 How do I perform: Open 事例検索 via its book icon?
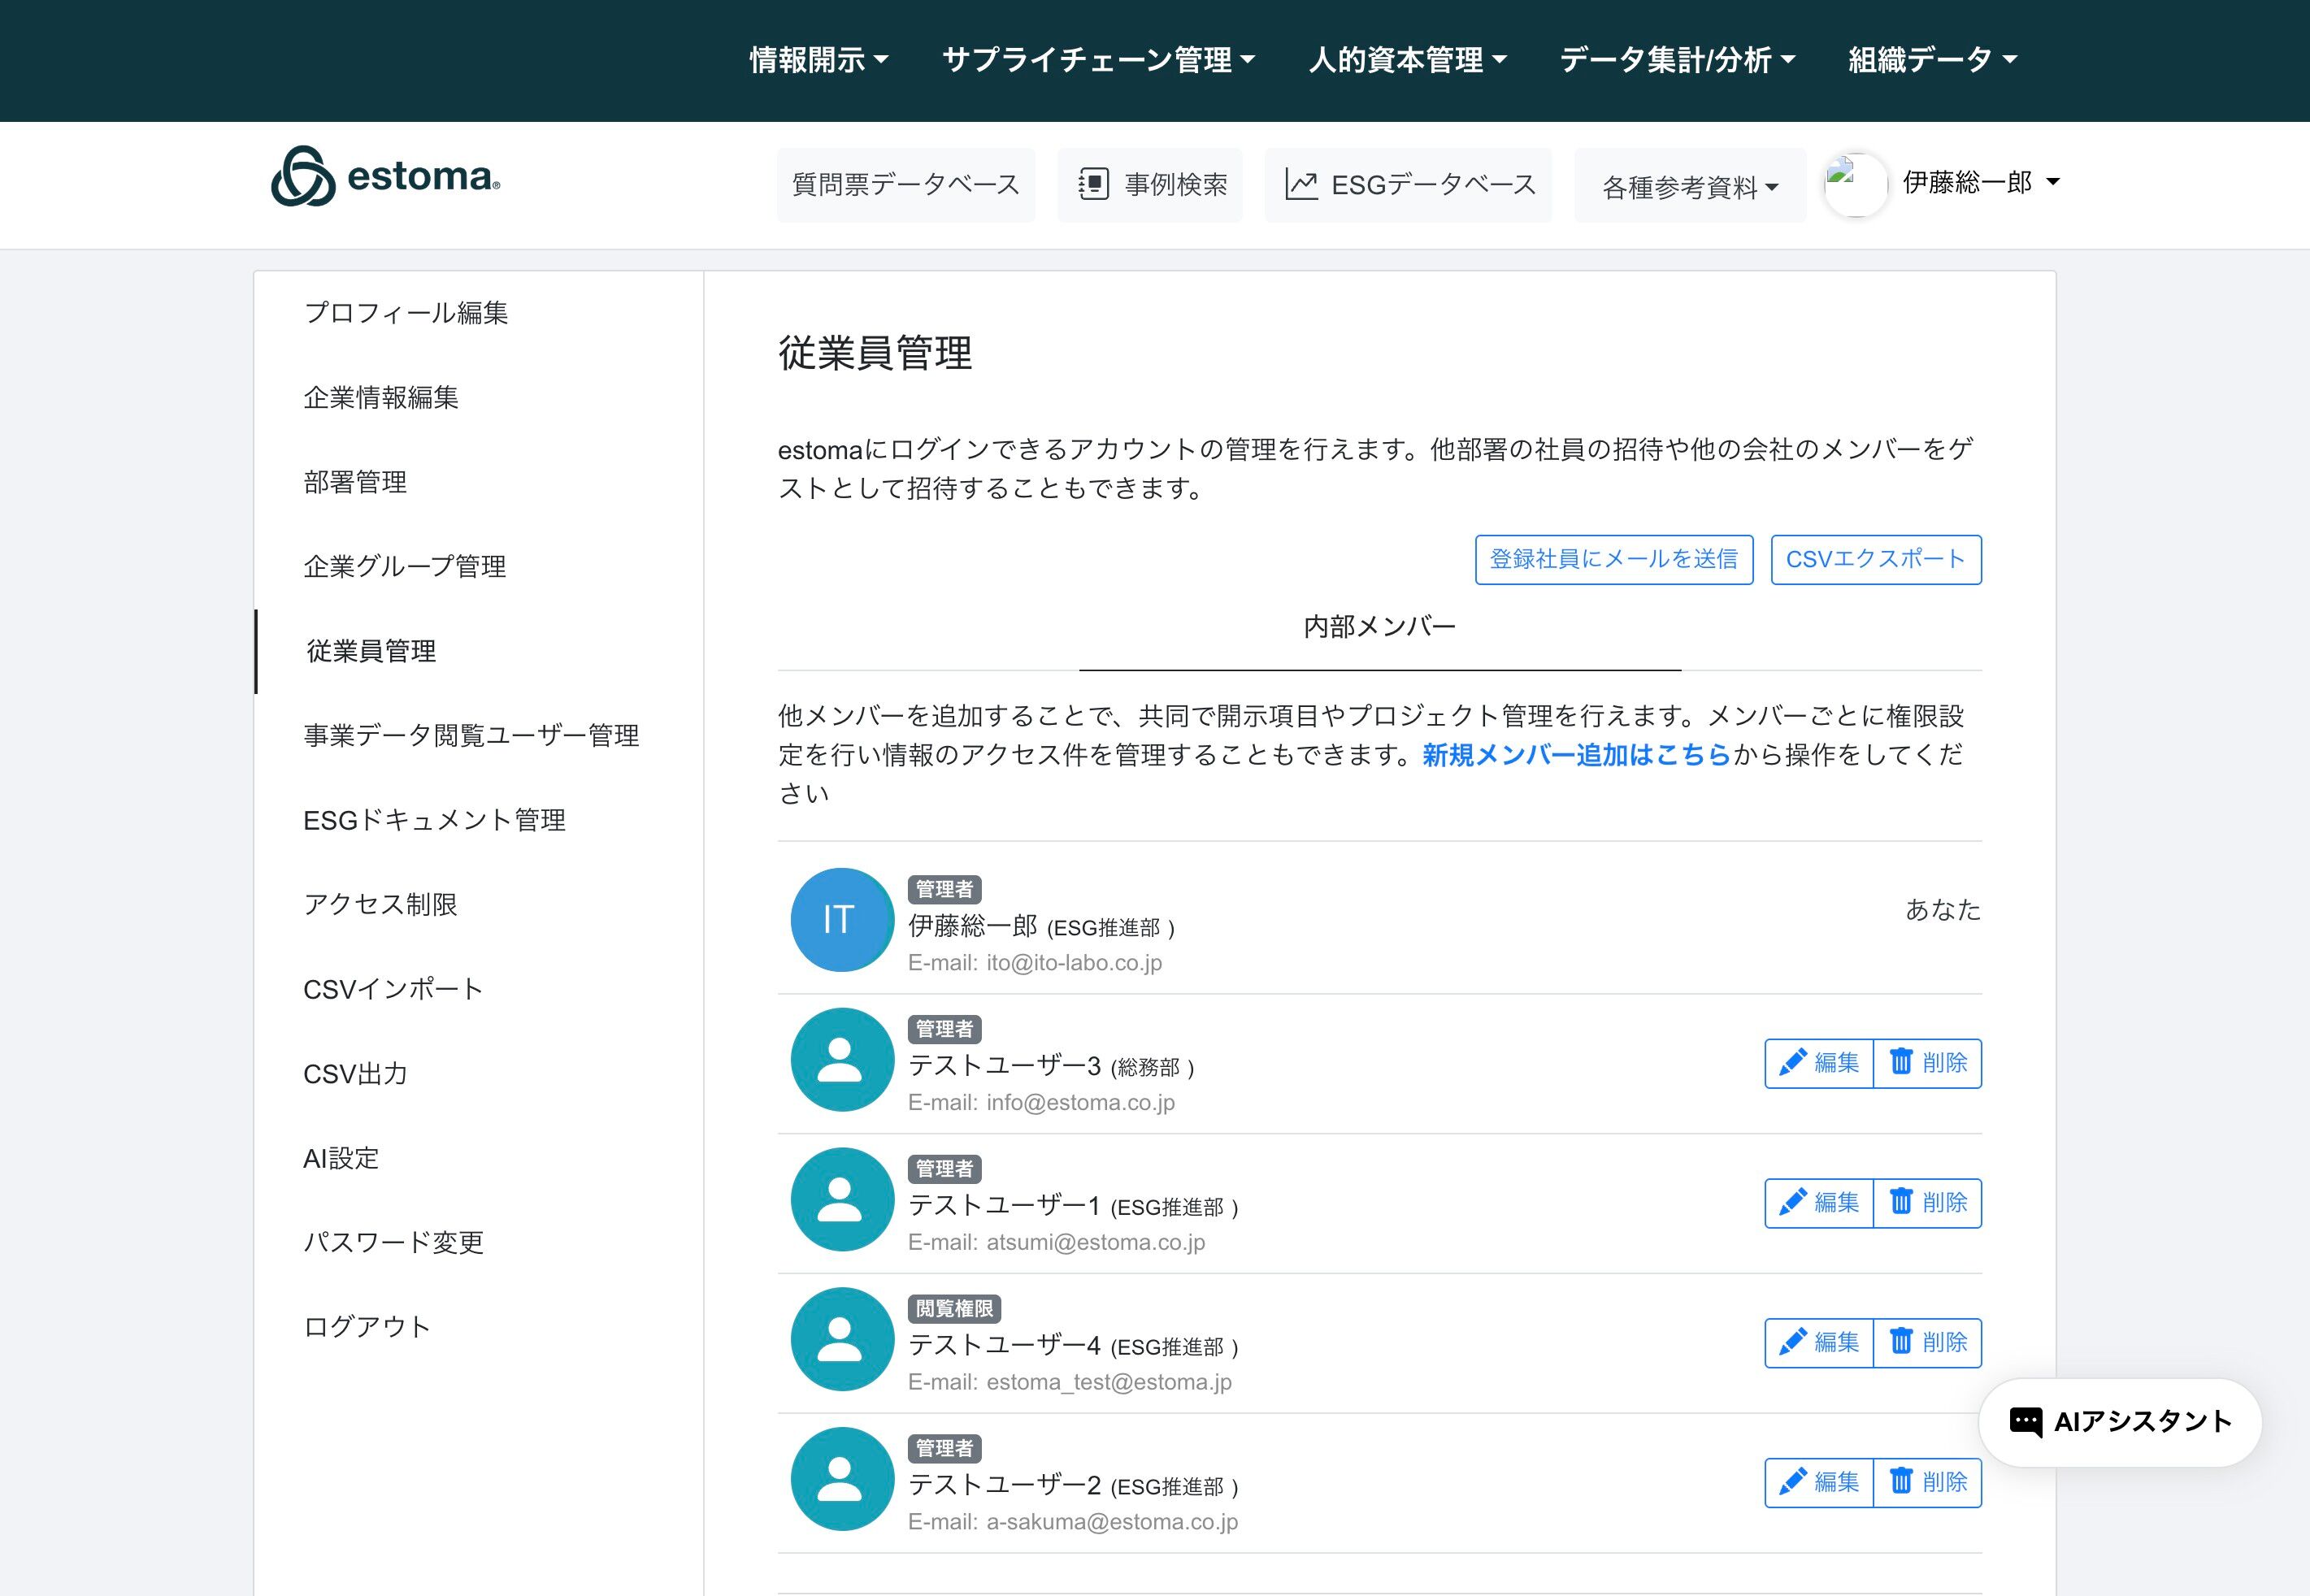coord(1093,184)
